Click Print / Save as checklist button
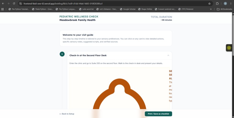Viewport: 234px width, 118px height. click(158, 114)
